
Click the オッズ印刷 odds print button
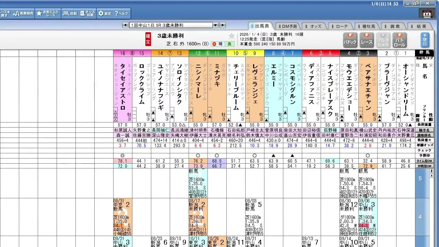point(87,13)
